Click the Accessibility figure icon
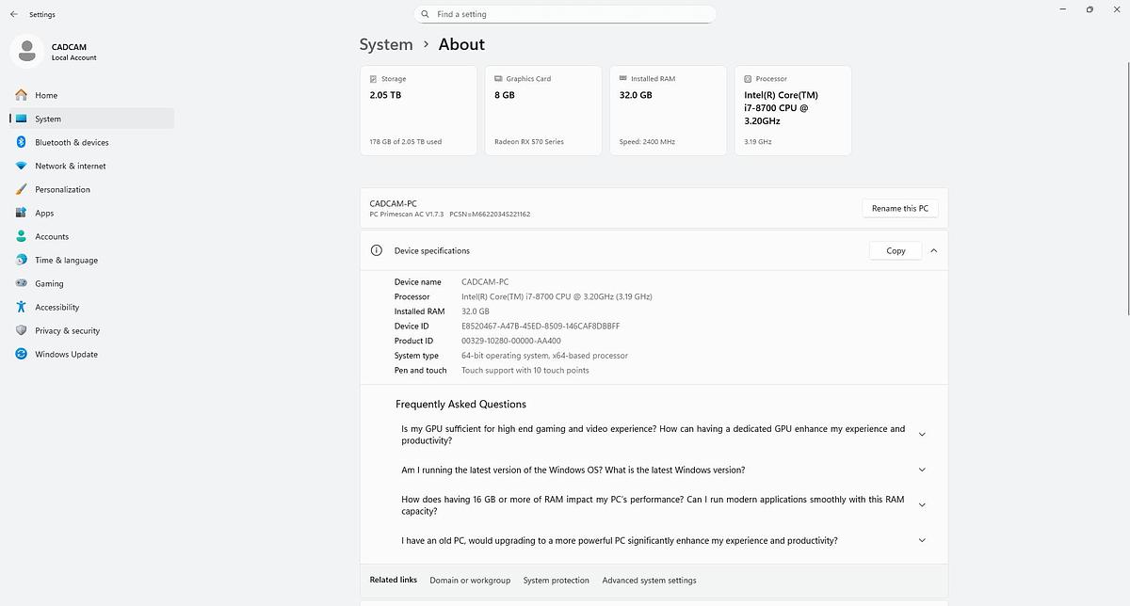The width and height of the screenshot is (1130, 606). point(21,307)
